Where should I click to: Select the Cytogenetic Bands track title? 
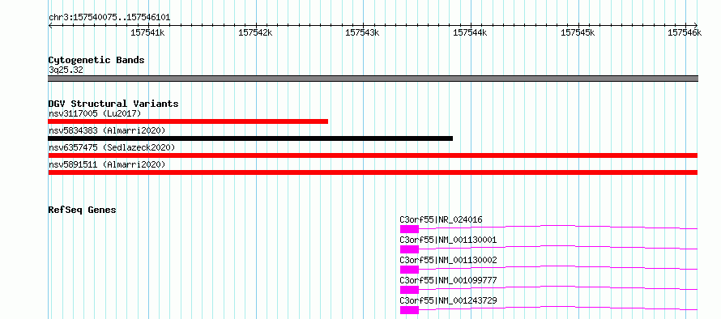click(x=96, y=60)
